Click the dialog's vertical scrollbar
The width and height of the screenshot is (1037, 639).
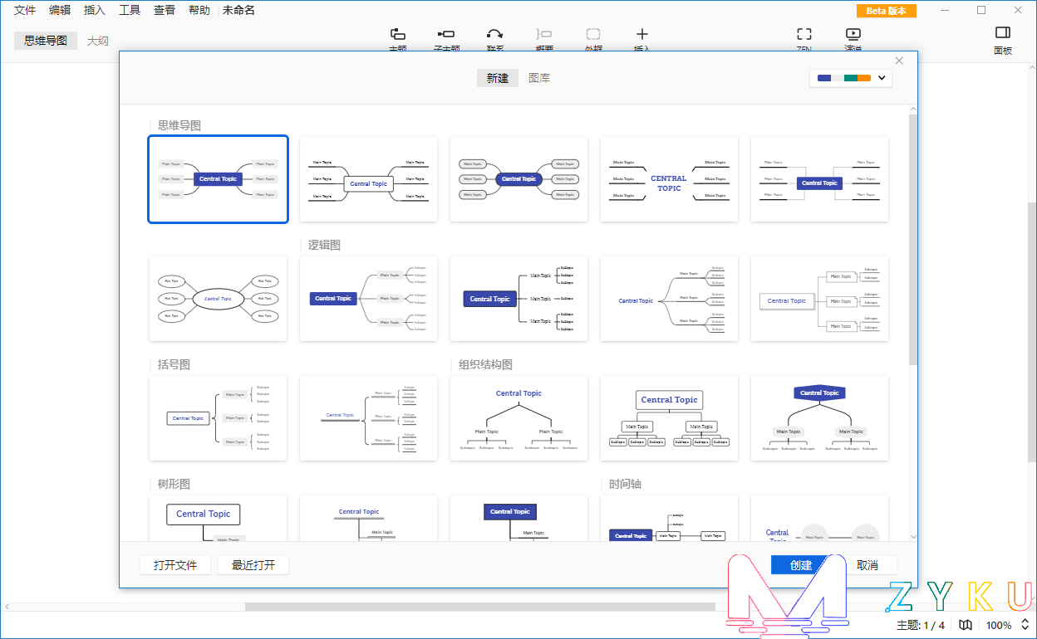[913, 241]
